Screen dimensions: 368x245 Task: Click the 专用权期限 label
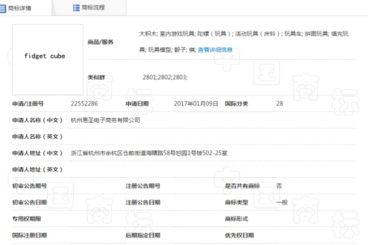[27, 218]
